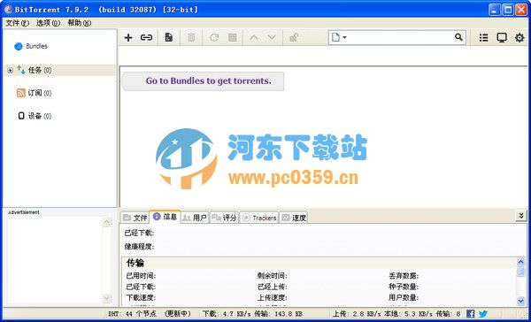
Task: Switch to the 速度 tab
Action: [294, 218]
